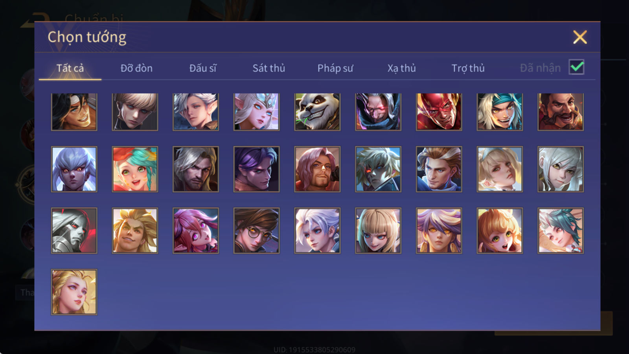This screenshot has width=629, height=354.
Task: Select the Tất cả tab
Action: (70, 68)
